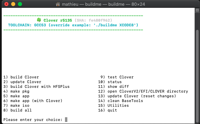Click option '12) open CloverV2/EFI/CLOVER directory'
This screenshot has height=124, width=200.
tap(143, 92)
